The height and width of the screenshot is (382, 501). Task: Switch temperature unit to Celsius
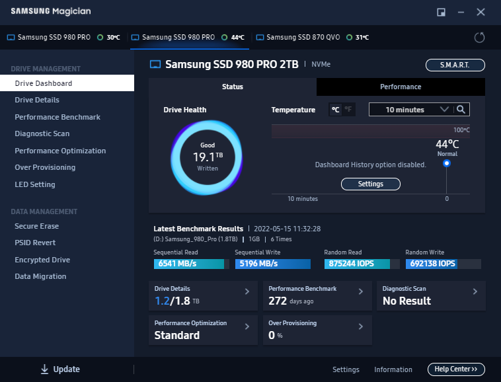point(335,110)
